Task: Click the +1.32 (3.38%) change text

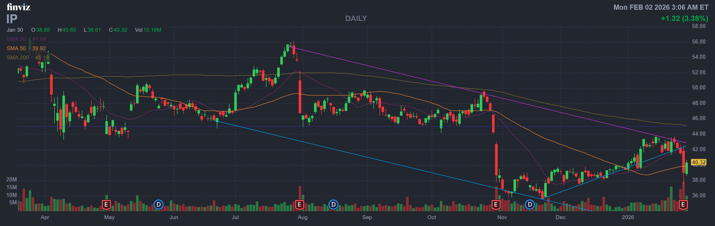Action: (685, 18)
